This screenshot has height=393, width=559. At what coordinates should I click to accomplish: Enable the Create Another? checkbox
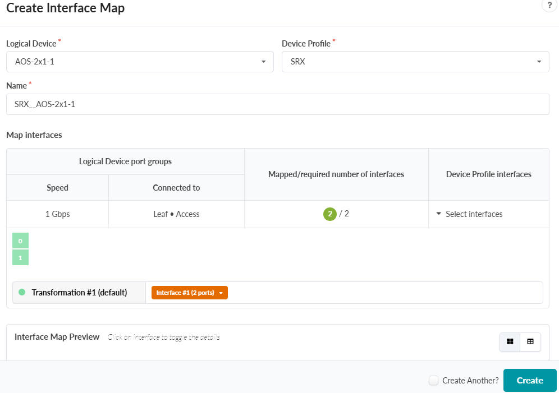click(433, 381)
